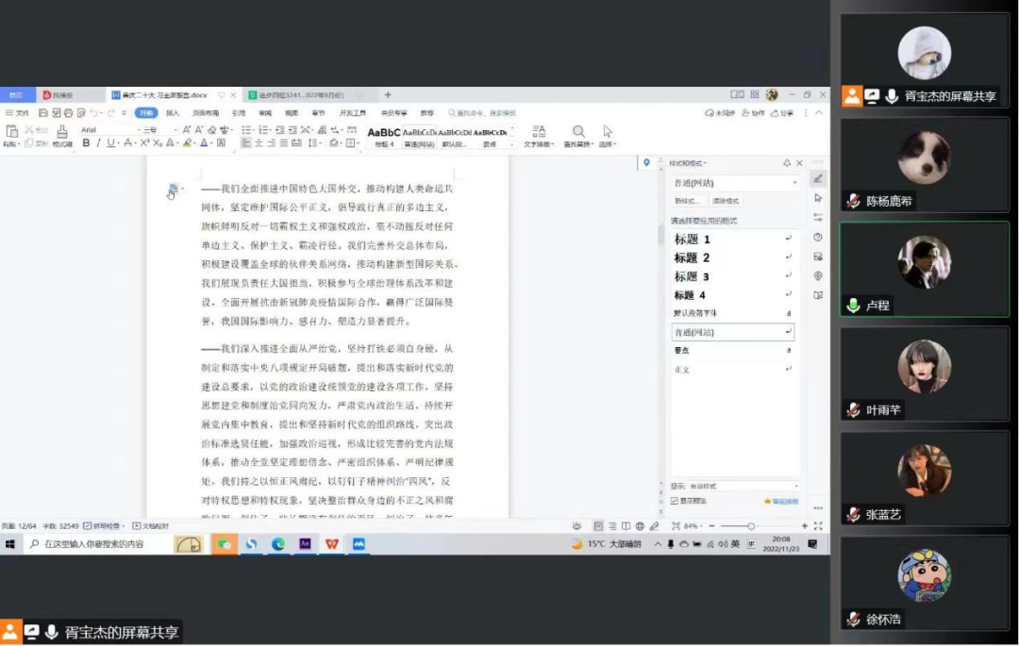Enable the 显示预览 preview checkbox

[676, 500]
